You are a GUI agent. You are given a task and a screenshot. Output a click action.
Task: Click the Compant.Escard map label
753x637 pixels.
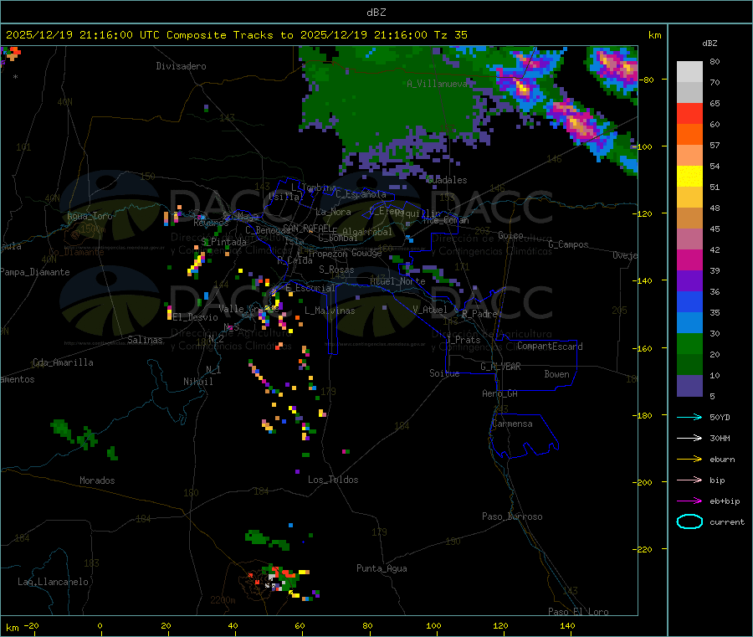click(x=550, y=346)
